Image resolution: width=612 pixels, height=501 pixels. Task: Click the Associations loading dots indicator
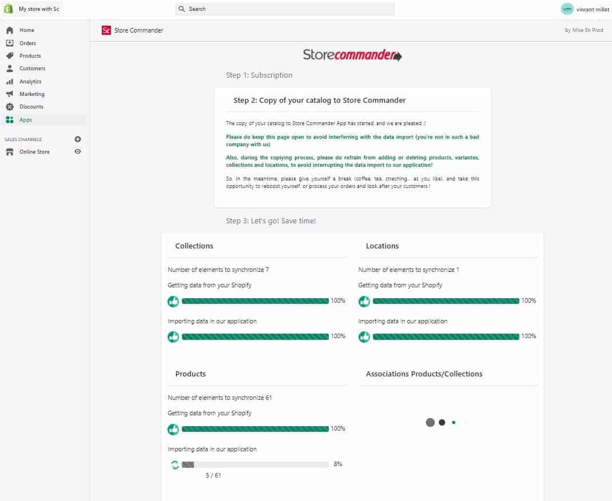coord(445,422)
